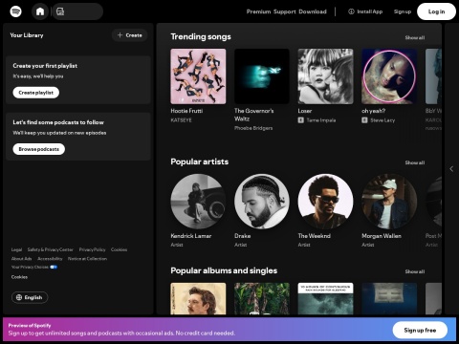Click the Create playlist button
This screenshot has height=344, width=459.
coord(36,93)
